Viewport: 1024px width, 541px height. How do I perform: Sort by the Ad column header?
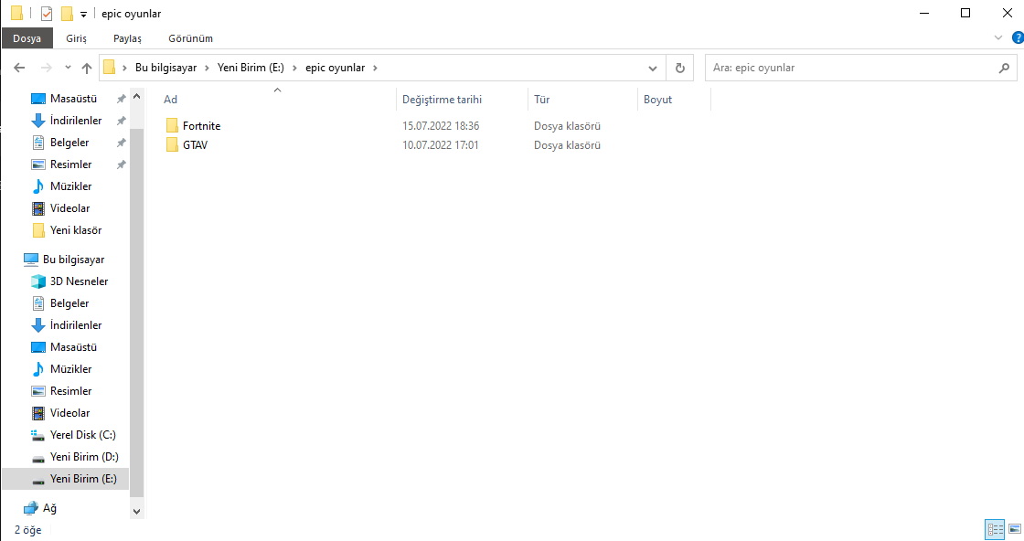click(x=170, y=100)
